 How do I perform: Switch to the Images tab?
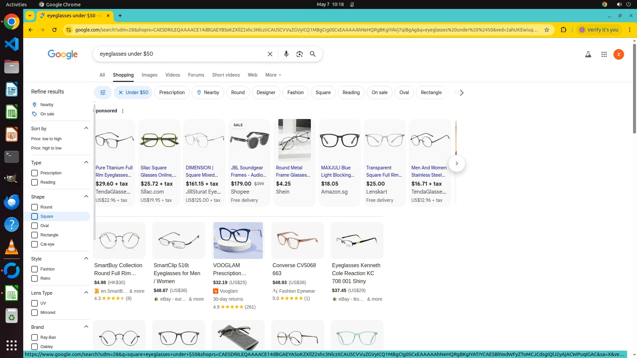pyautogui.click(x=149, y=75)
